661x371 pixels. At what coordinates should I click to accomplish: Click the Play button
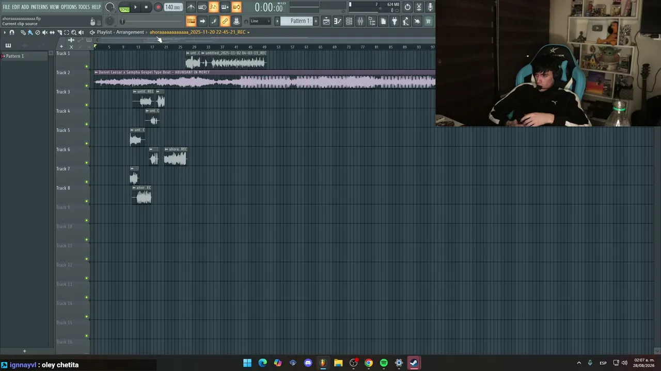136,7
